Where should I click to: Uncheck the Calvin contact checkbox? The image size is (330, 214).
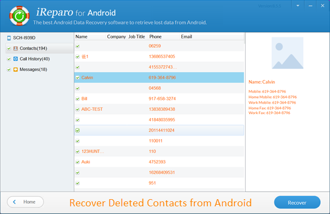tap(78, 78)
